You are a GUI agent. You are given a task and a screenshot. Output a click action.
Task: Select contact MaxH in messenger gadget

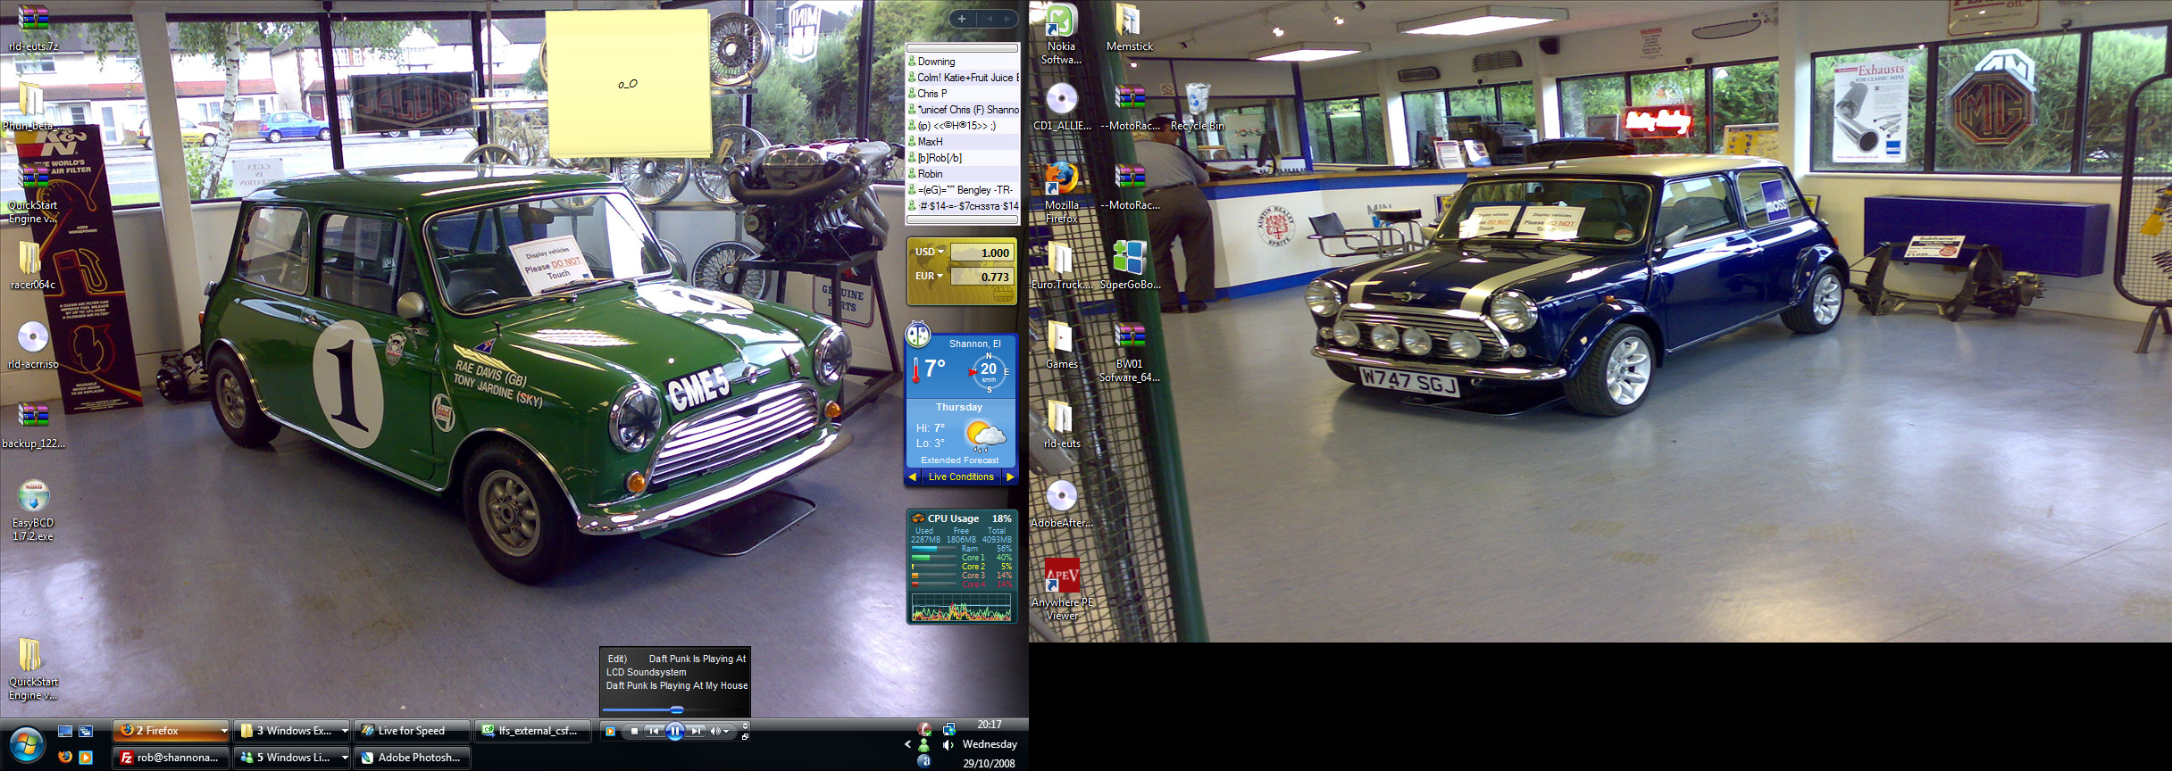tap(964, 142)
